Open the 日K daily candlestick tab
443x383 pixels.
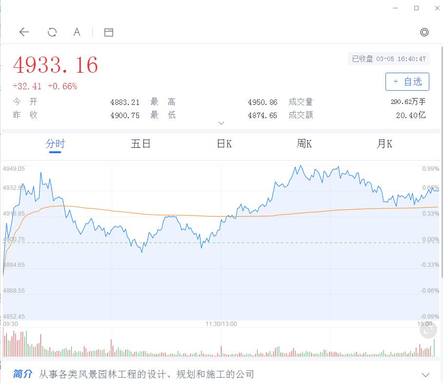[223, 144]
